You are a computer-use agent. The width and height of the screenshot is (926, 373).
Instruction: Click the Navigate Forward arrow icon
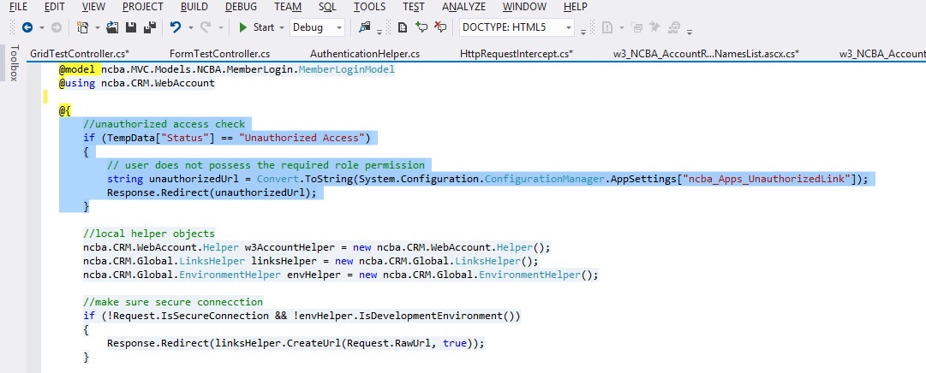tap(56, 27)
